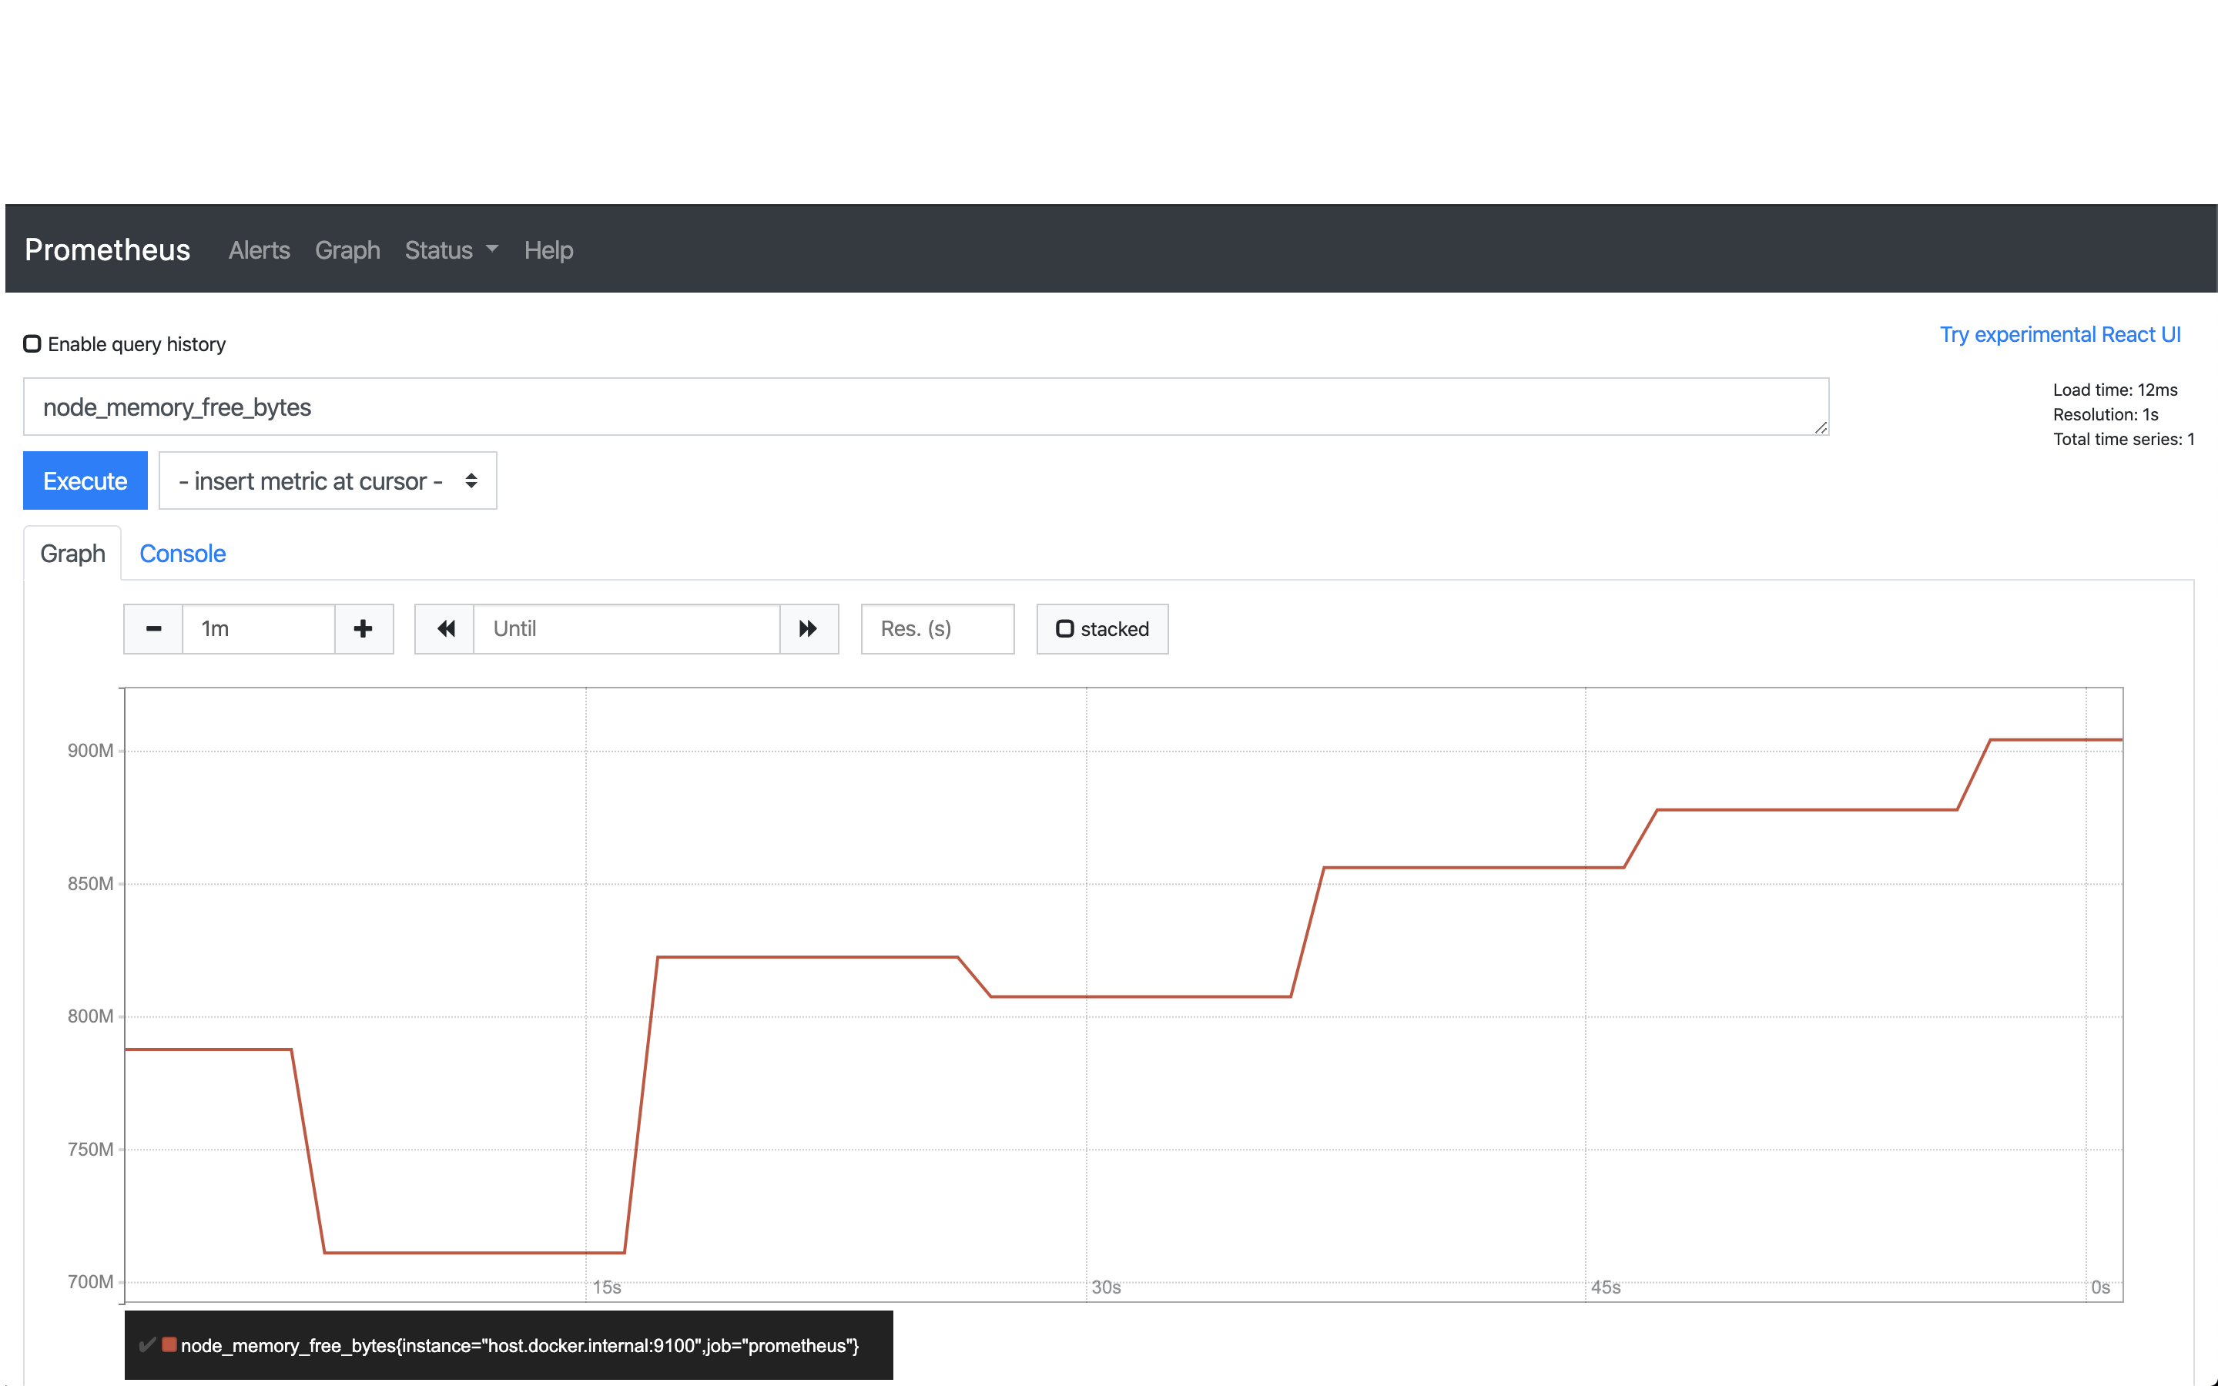Toggle the stacked graph checkbox

pos(1065,629)
